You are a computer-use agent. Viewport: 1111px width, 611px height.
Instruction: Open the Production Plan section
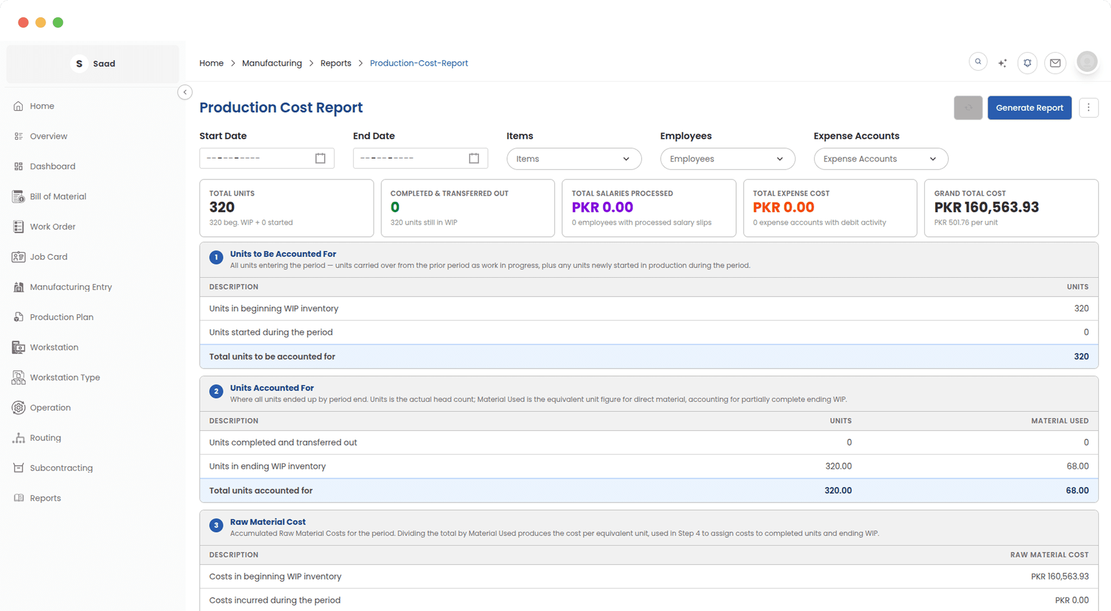[x=62, y=316]
